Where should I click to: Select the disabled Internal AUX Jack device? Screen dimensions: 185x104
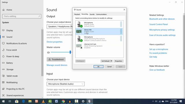click(99, 46)
